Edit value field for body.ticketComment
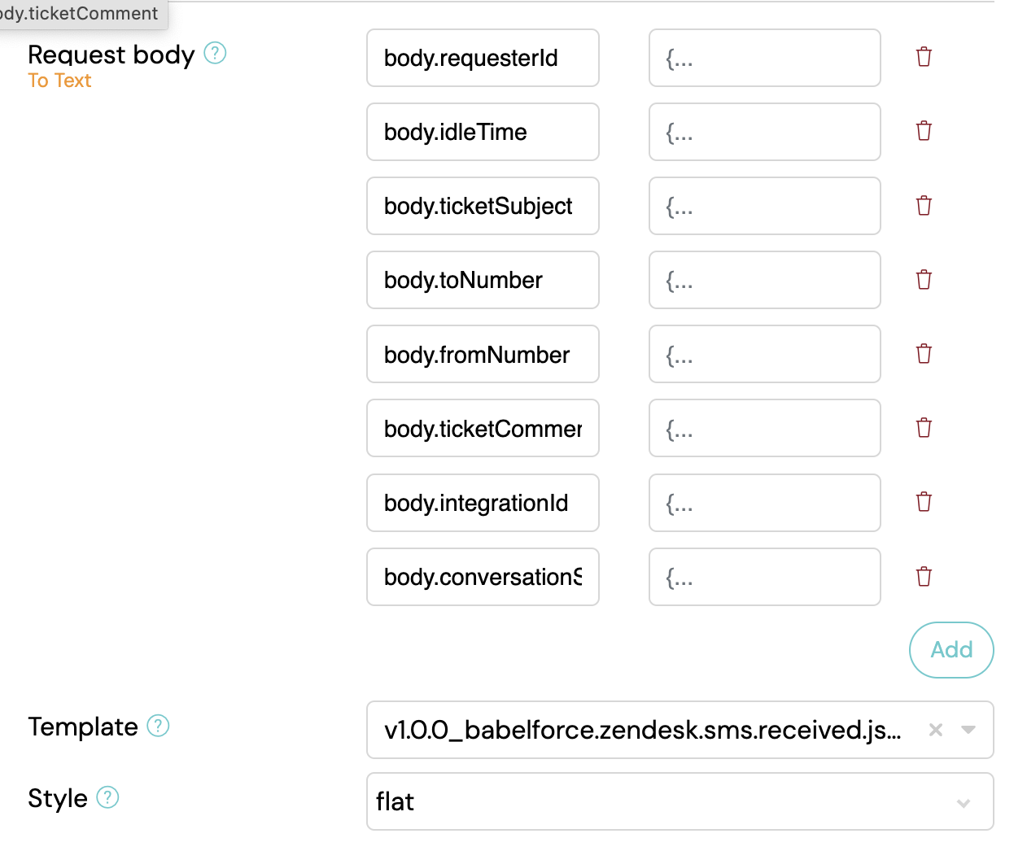The image size is (1027, 851). coord(765,428)
